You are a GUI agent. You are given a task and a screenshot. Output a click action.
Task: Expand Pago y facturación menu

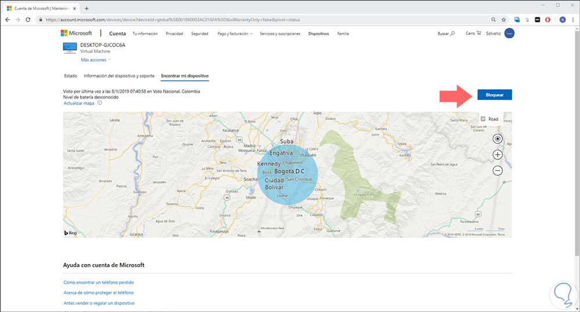click(x=235, y=34)
